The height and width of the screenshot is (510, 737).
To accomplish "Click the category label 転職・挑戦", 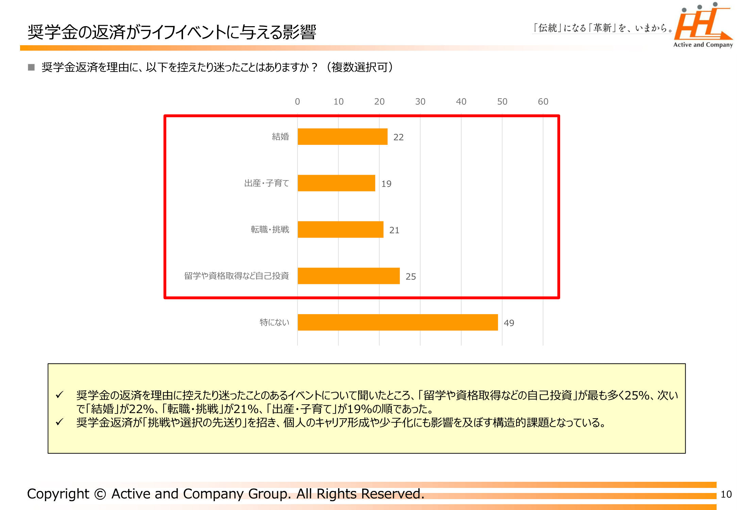I will point(270,230).
